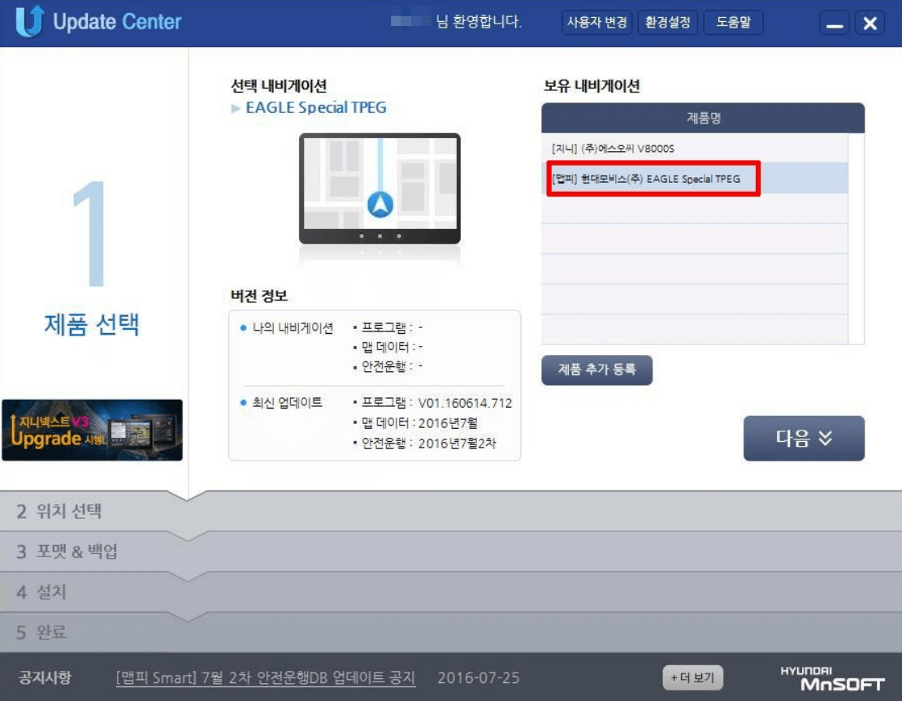Expand step 3 포맷 & 백업
902x701 pixels.
(451, 552)
